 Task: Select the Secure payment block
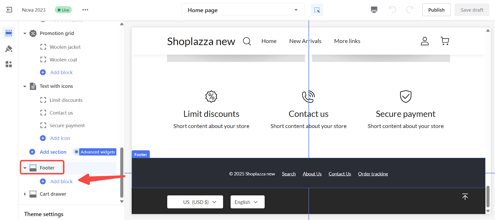[67, 125]
